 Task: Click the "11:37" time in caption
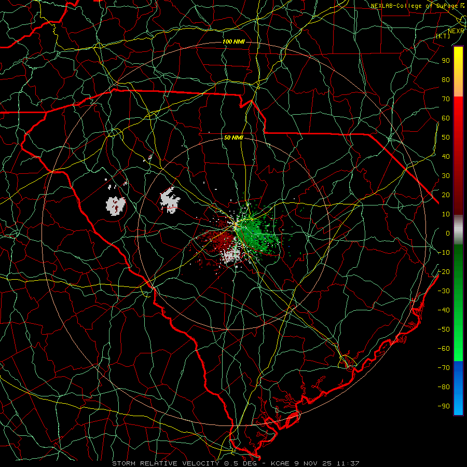click(x=348, y=463)
